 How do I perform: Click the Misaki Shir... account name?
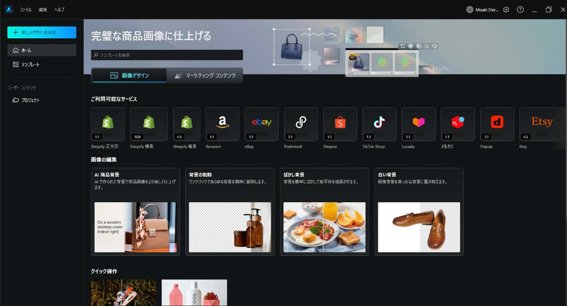coord(487,10)
